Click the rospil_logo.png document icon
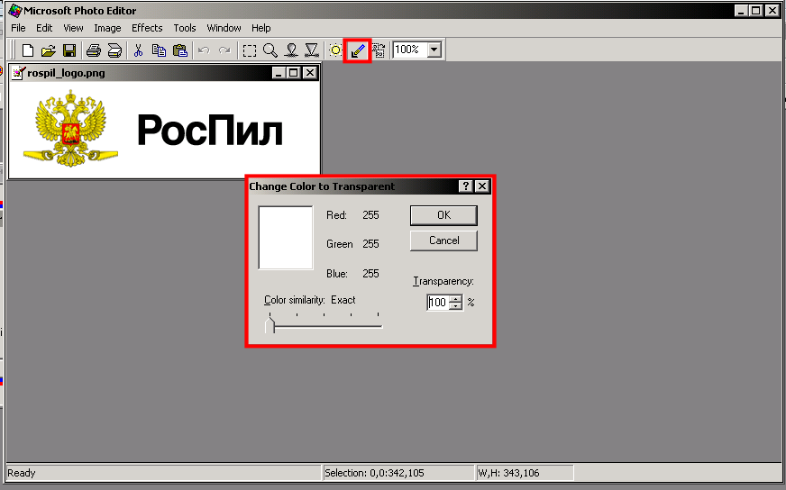 coord(19,73)
